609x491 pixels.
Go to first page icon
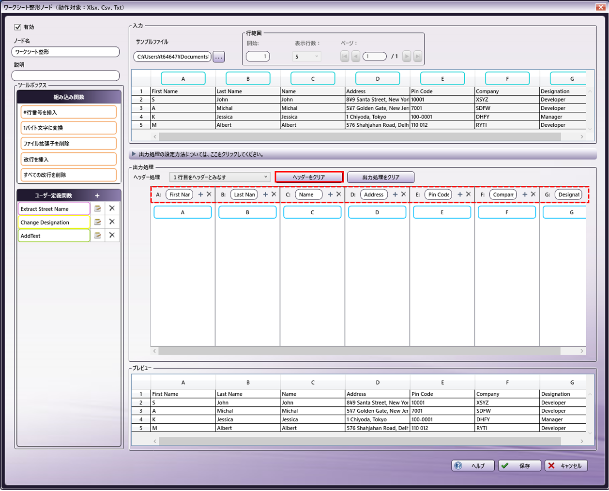345,56
